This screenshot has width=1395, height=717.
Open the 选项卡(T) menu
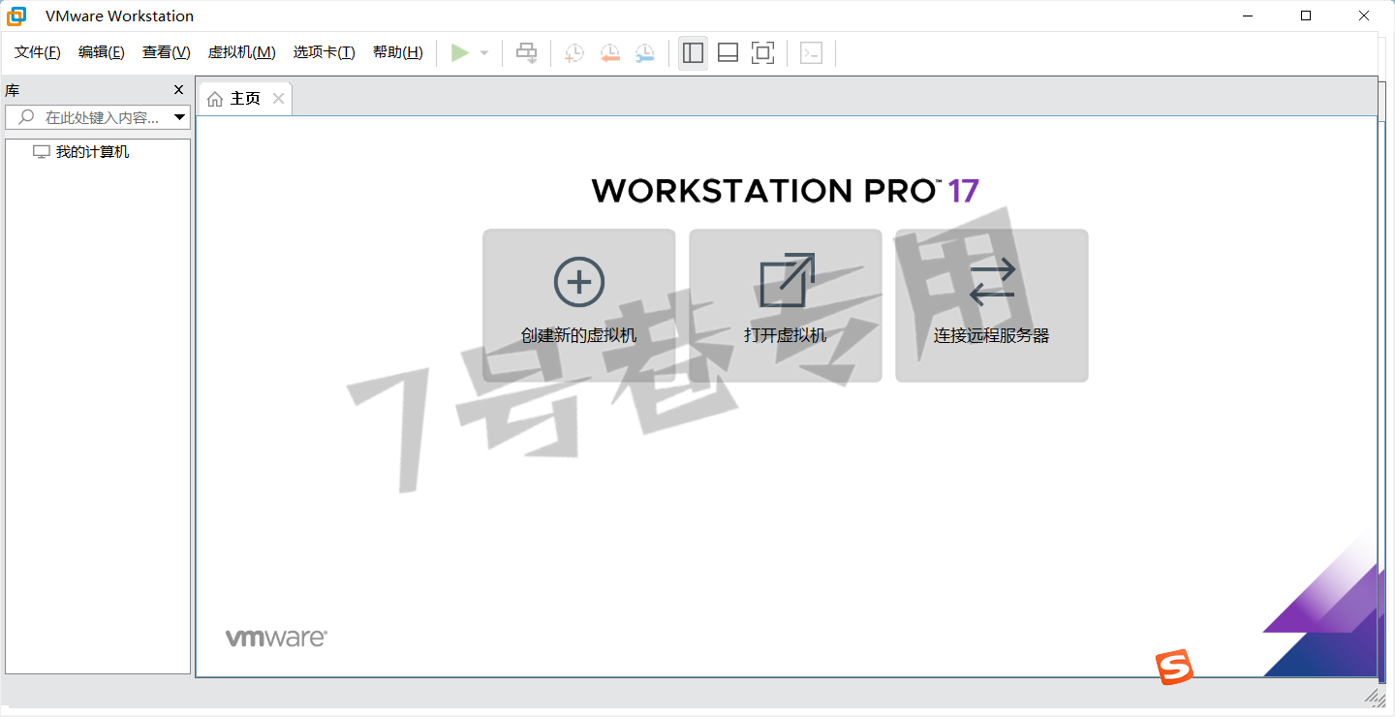[325, 52]
